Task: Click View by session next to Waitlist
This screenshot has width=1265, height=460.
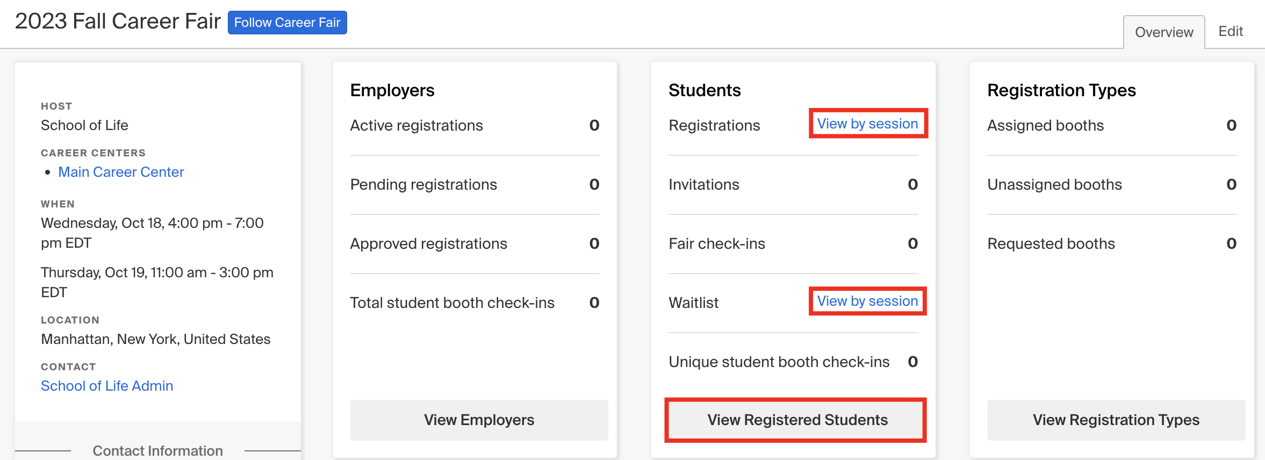Action: click(867, 301)
